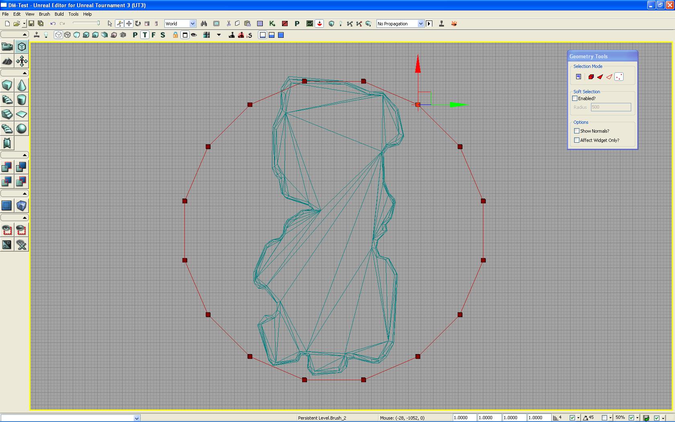Click the Cylinder brush builder
675x422 pixels.
click(22, 100)
